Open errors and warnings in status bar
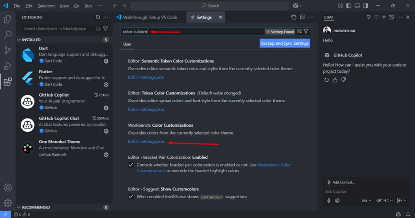Viewport: 415px width, 218px height. point(22,214)
